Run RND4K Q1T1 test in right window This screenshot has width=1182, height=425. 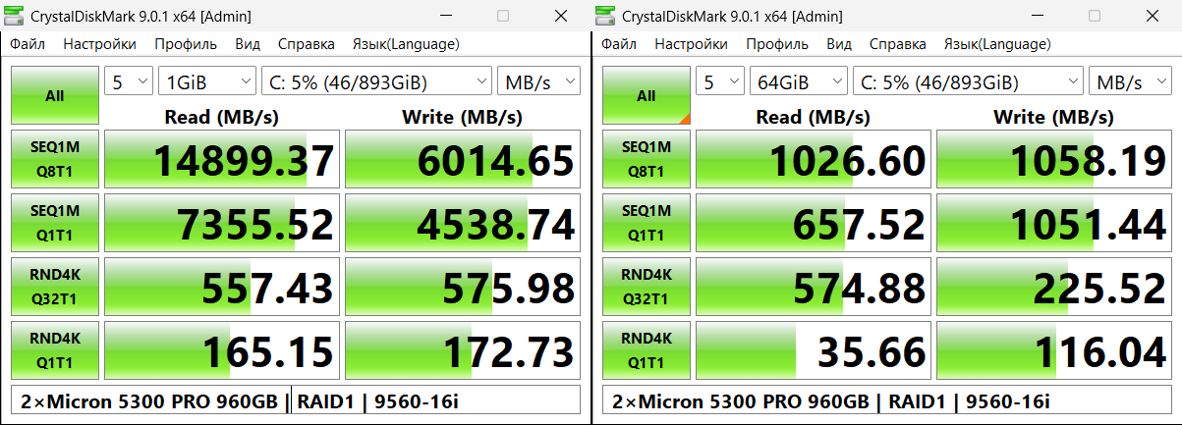[647, 350]
